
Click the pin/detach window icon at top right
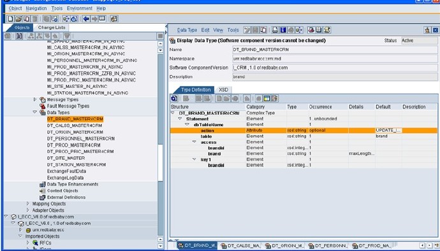point(427,30)
